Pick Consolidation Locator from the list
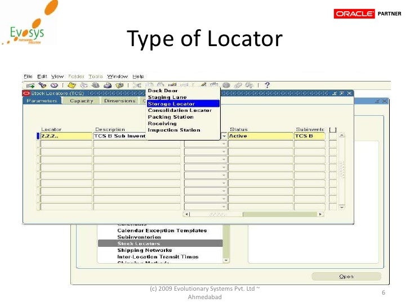The height and width of the screenshot is (307, 410). coord(183,110)
